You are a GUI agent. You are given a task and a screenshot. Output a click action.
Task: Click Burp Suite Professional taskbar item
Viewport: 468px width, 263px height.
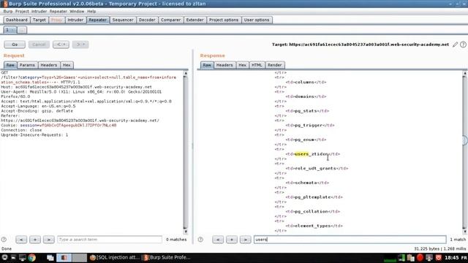pyautogui.click(x=167, y=258)
